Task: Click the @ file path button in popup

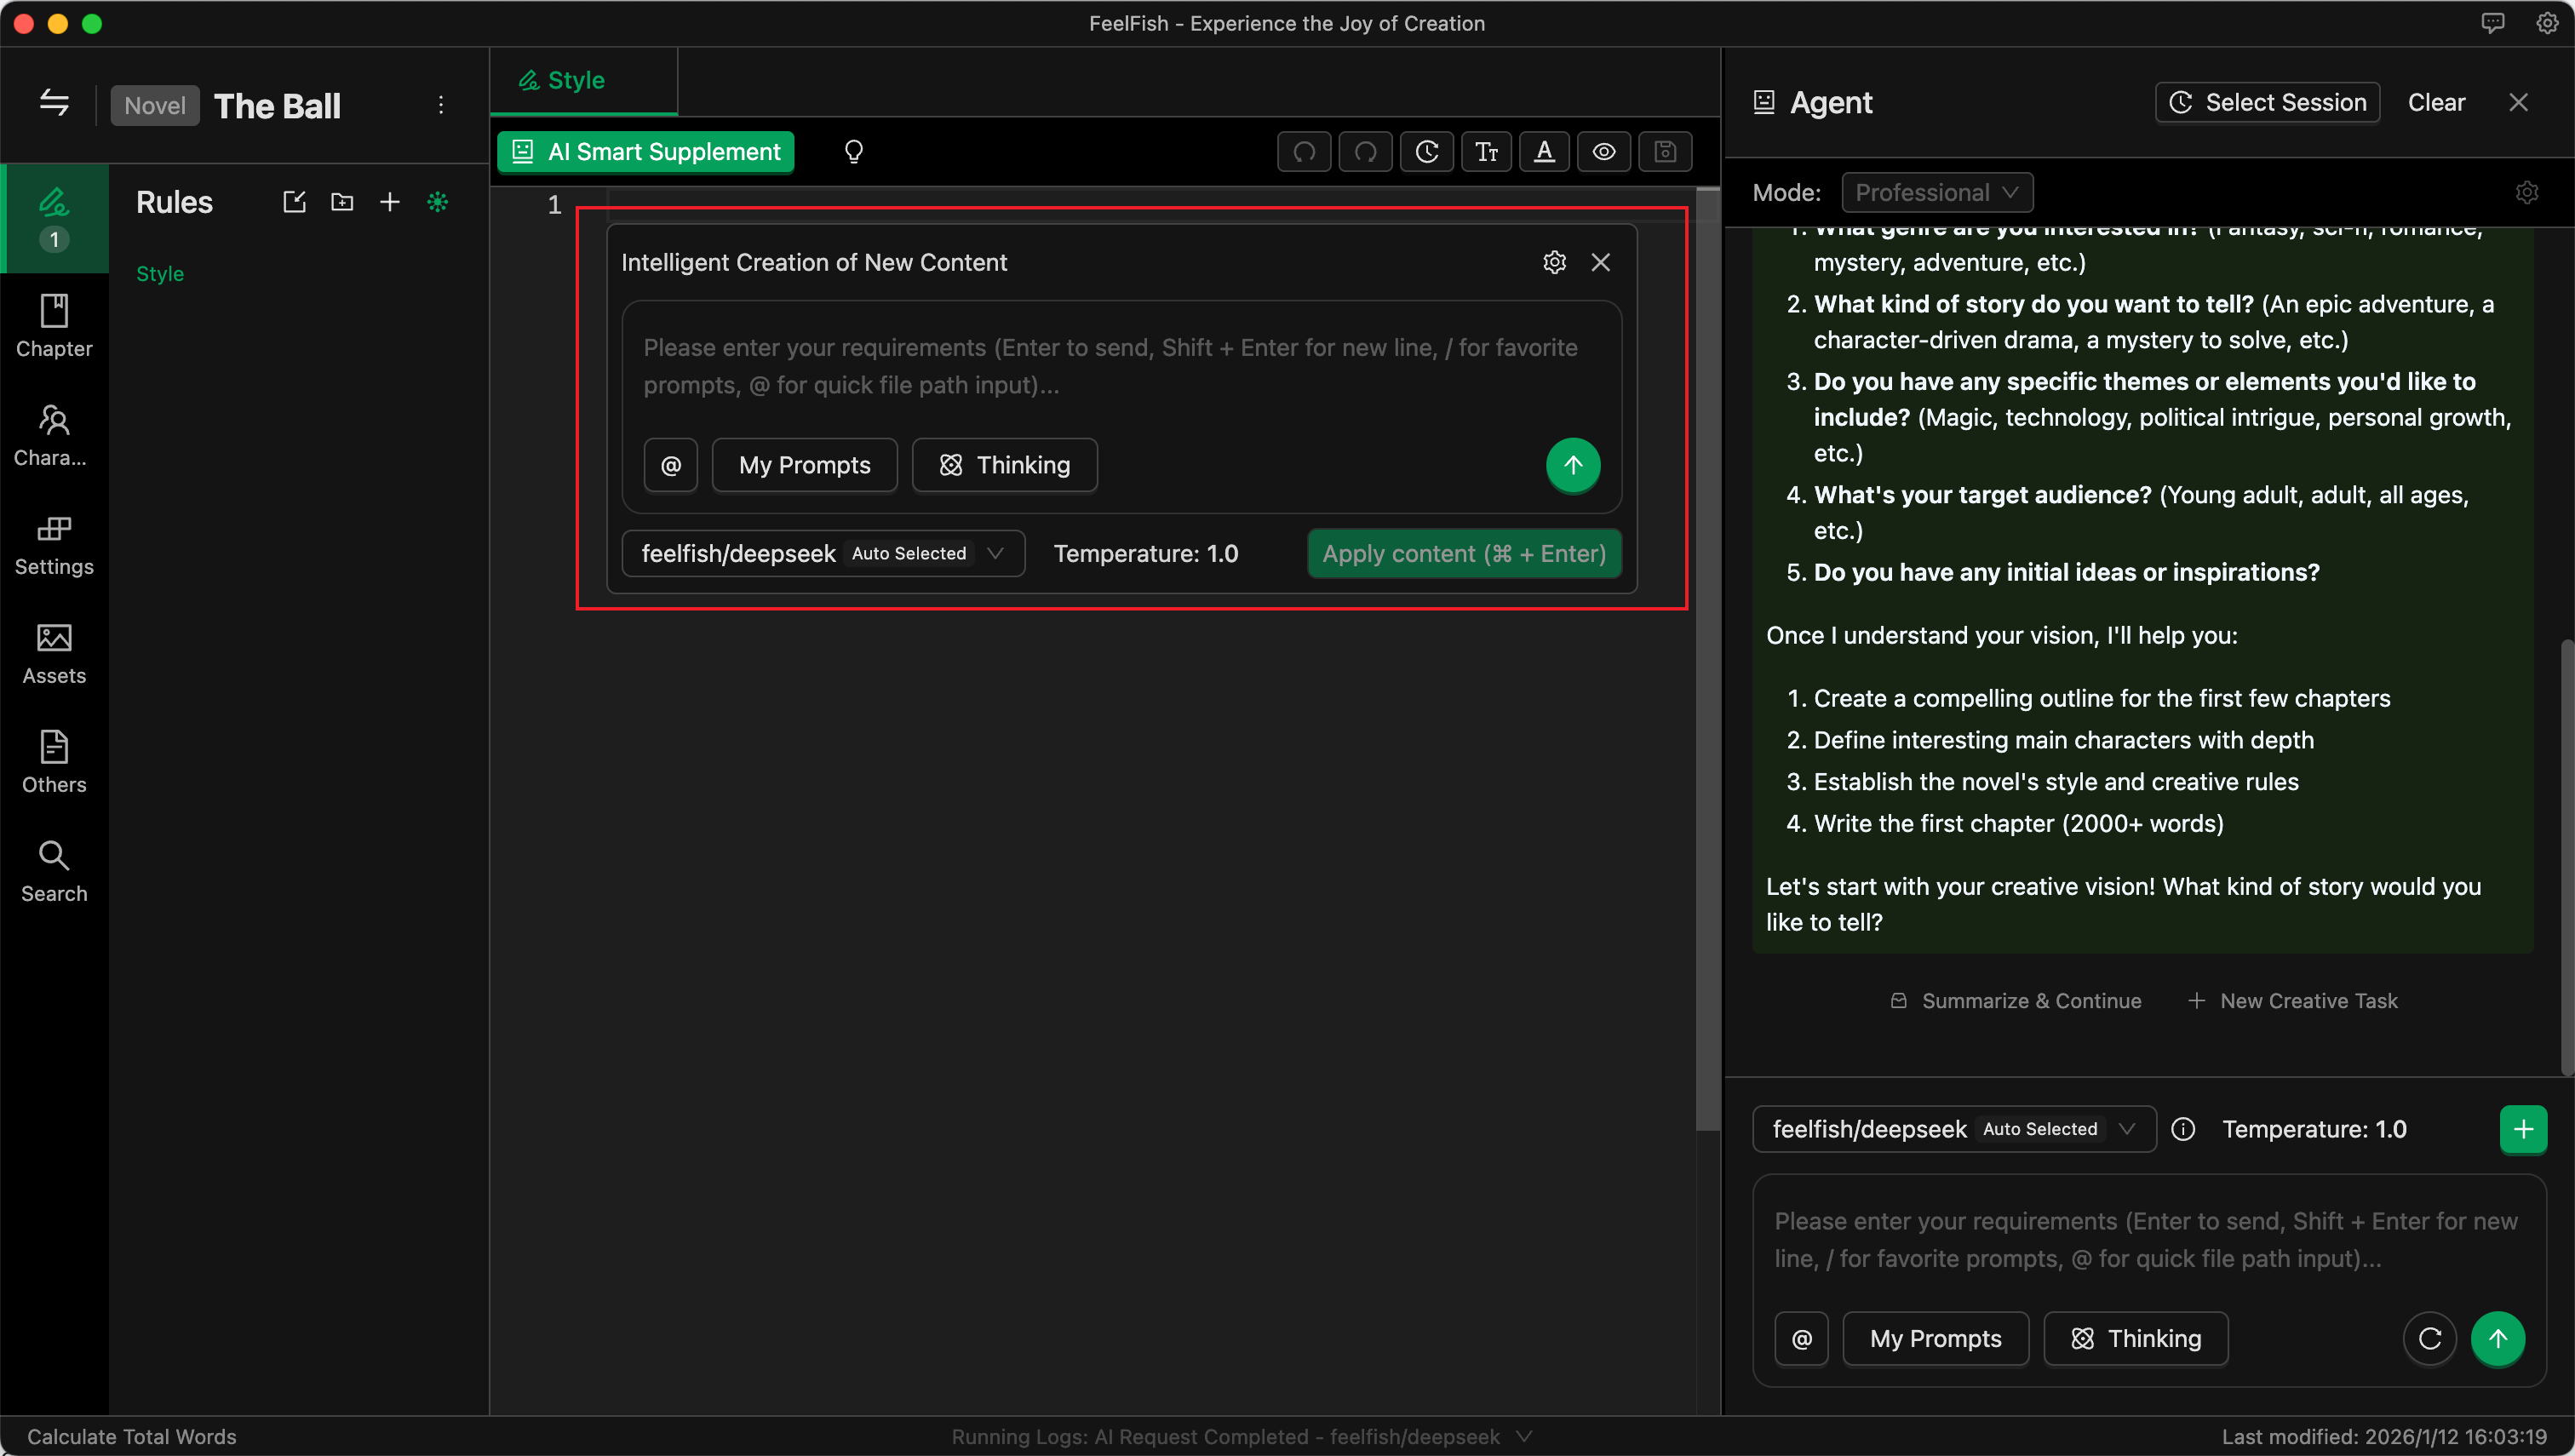Action: pos(670,465)
